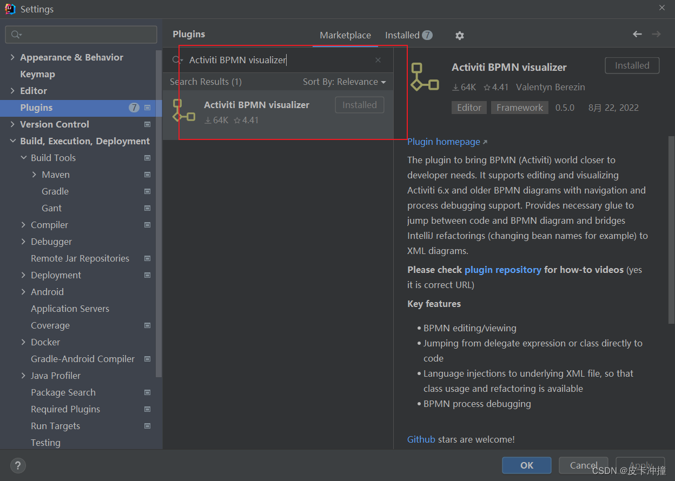
Task: Click the Search Results (1) label
Action: pyautogui.click(x=206, y=82)
